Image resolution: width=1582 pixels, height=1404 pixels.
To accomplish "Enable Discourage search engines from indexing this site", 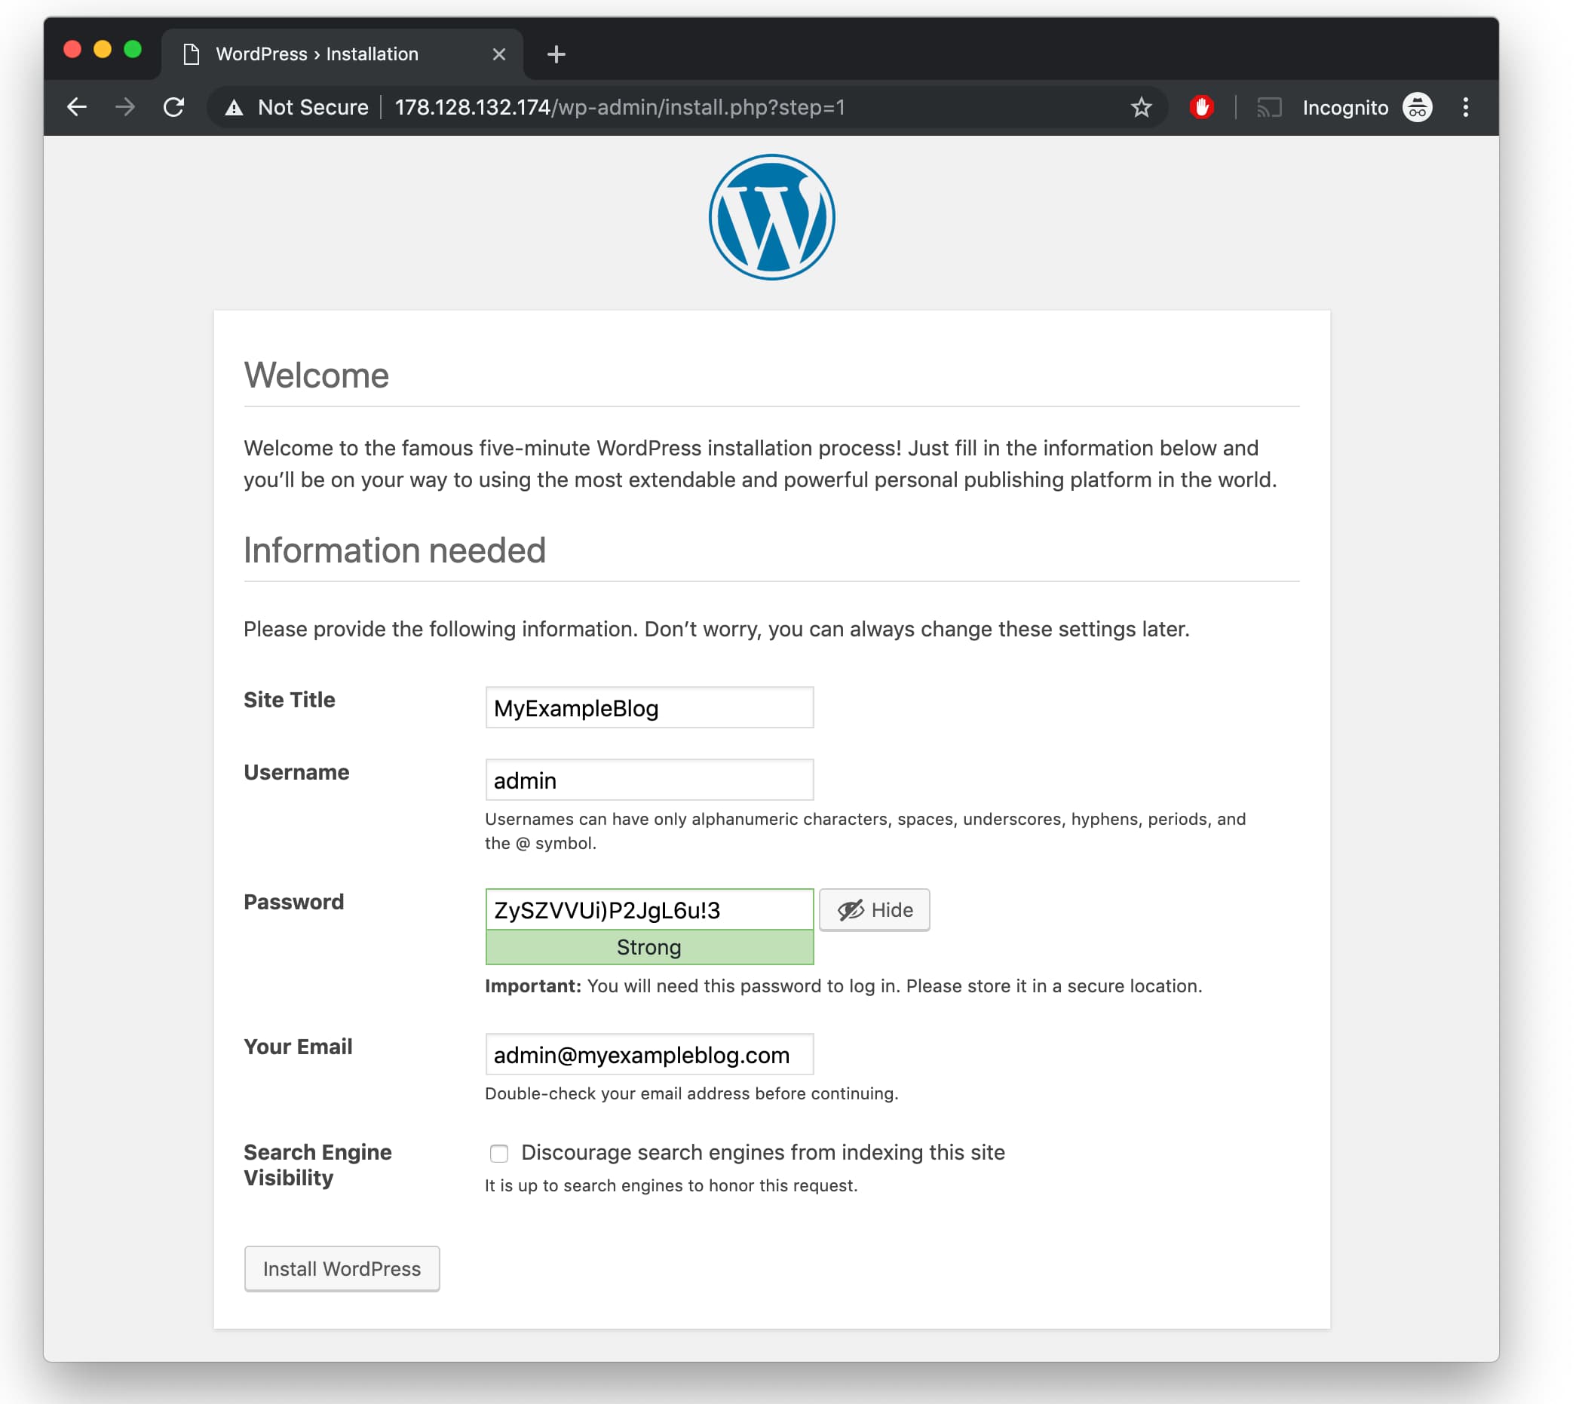I will coord(498,1152).
